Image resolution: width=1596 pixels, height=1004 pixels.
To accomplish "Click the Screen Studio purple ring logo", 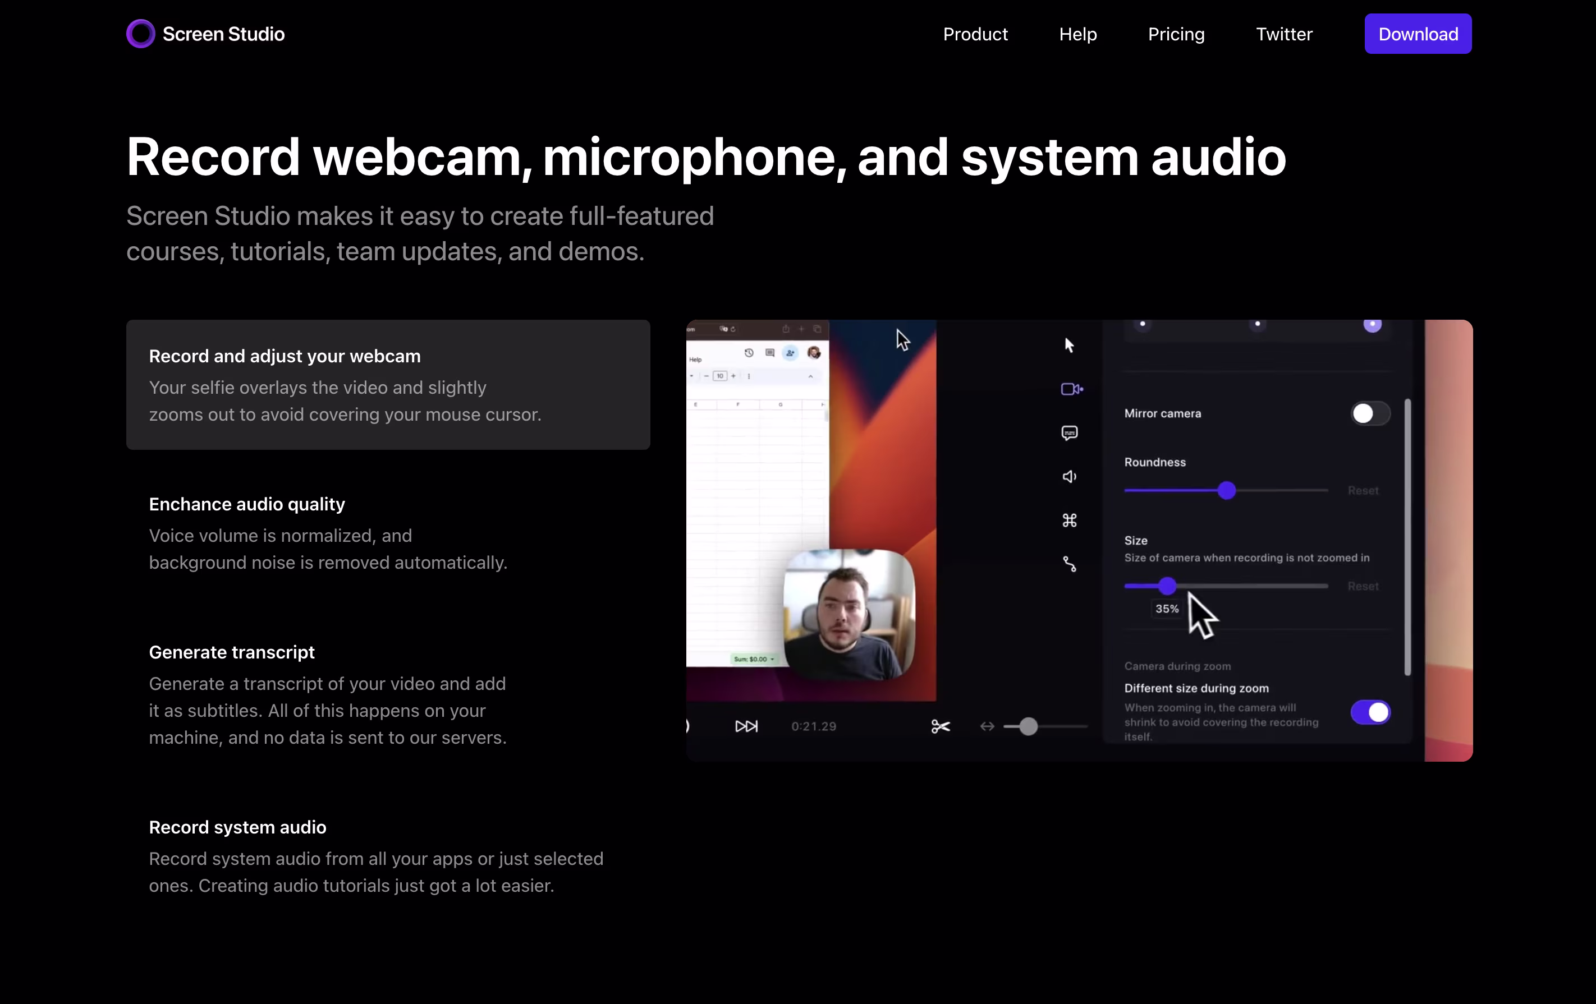I will [x=140, y=34].
